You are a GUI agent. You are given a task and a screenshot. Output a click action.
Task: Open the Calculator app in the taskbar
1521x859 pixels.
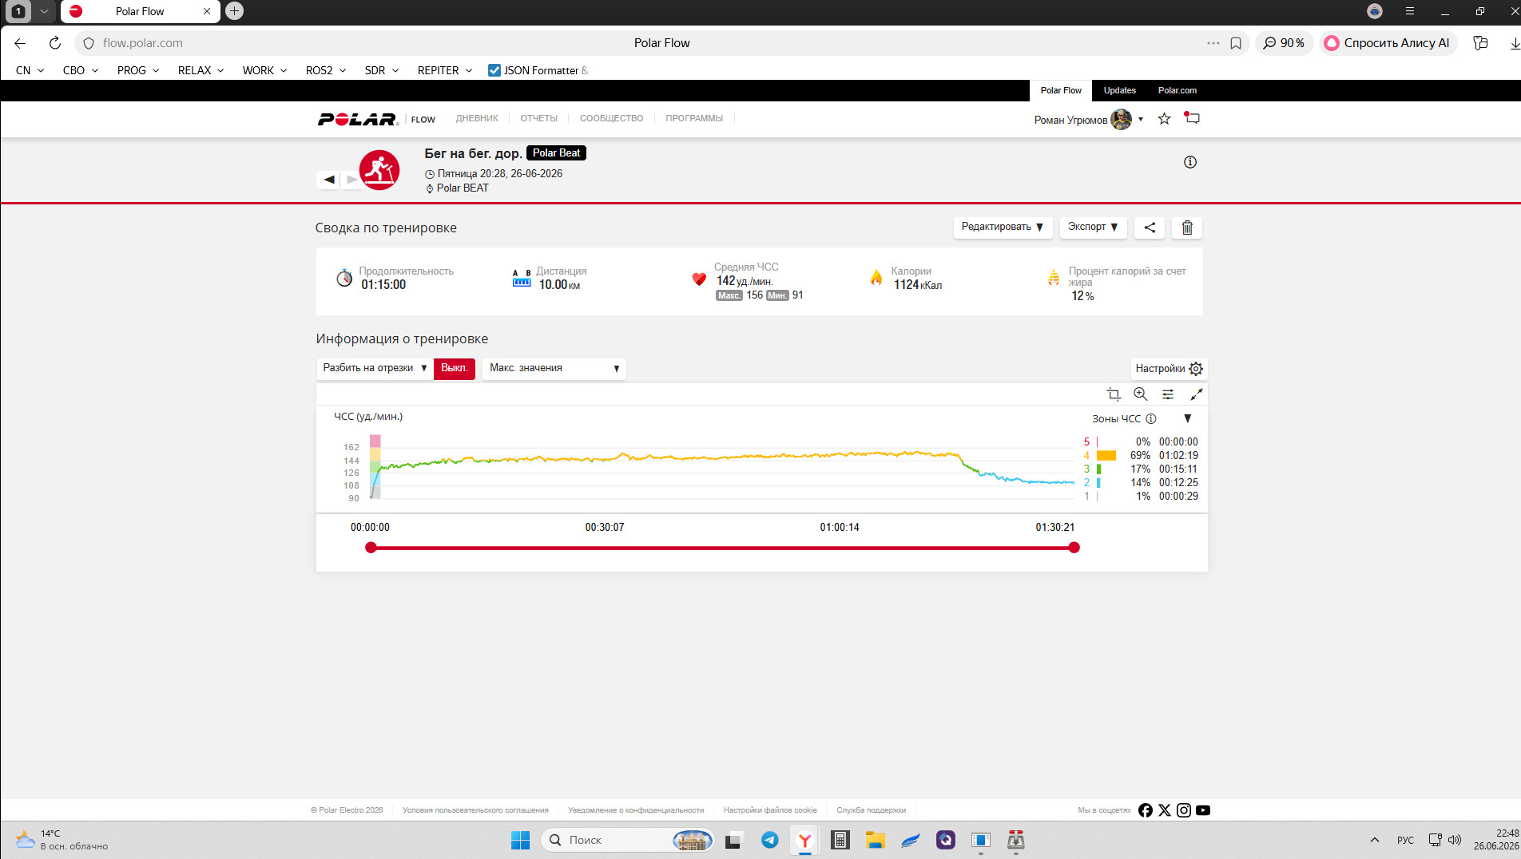tap(840, 840)
